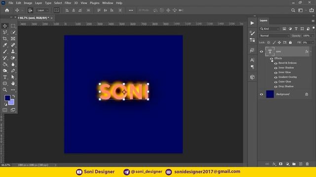Image resolution: width=316 pixels, height=177 pixels.
Task: Hide the Gradient Overlay effect
Action: [276, 77]
